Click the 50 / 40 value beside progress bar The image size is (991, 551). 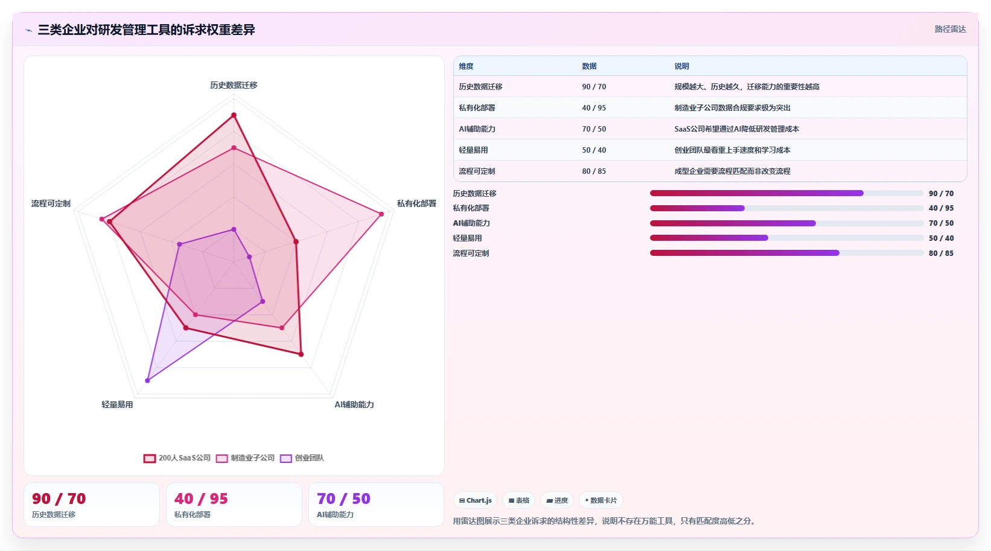click(x=941, y=238)
